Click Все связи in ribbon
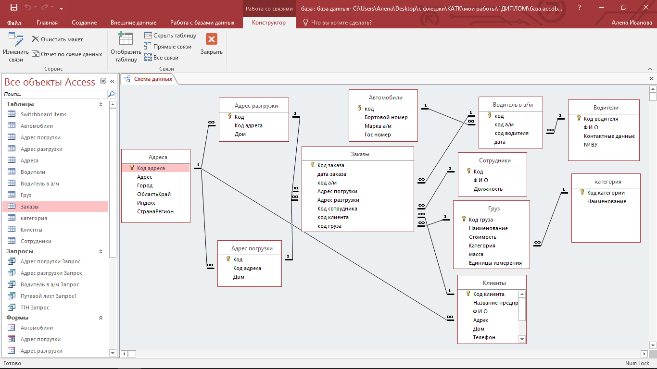 pos(161,58)
